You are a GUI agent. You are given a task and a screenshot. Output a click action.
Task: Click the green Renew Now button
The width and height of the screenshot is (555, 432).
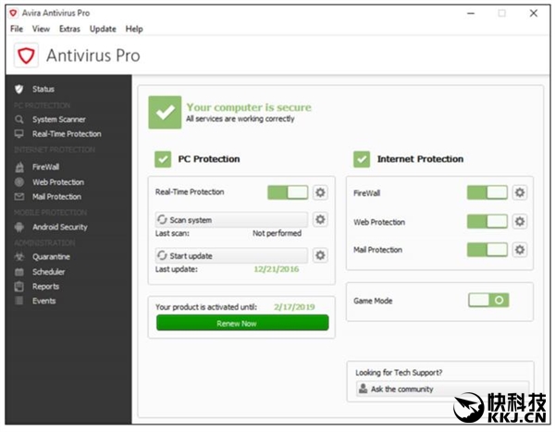pyautogui.click(x=242, y=323)
